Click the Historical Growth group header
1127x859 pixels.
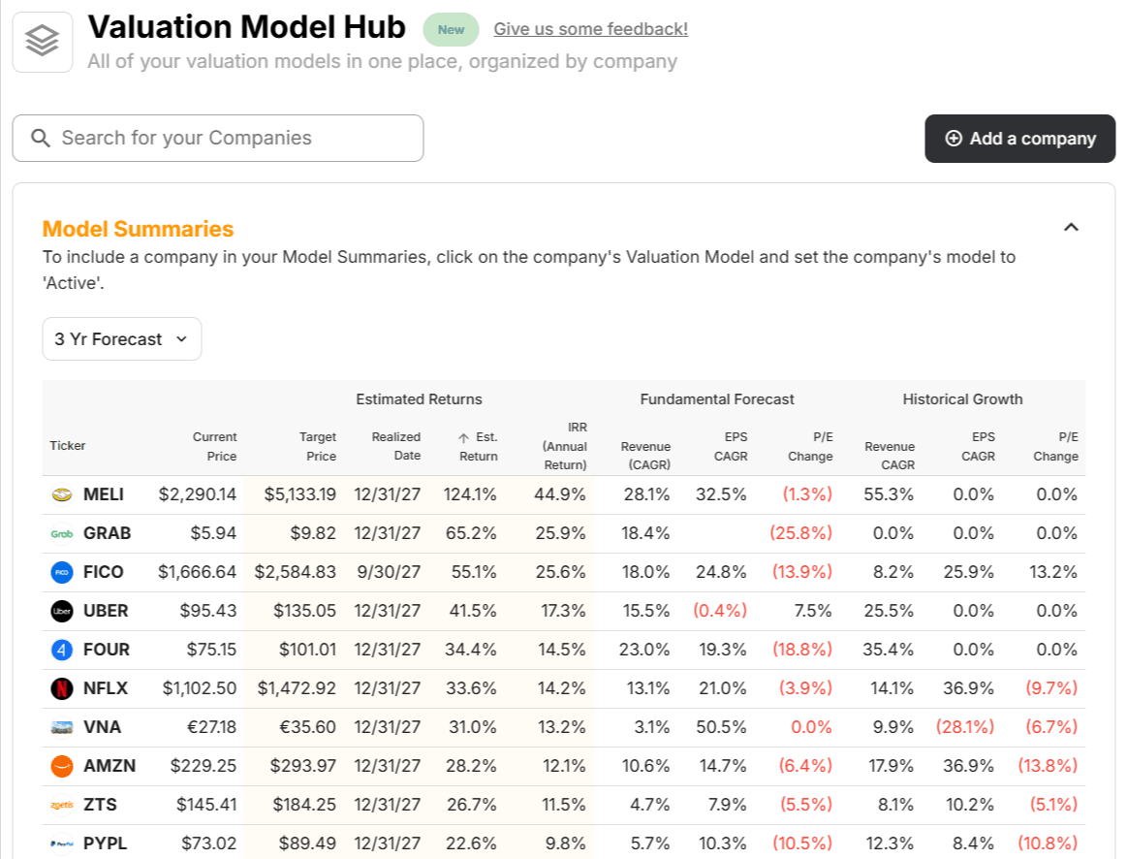(962, 398)
